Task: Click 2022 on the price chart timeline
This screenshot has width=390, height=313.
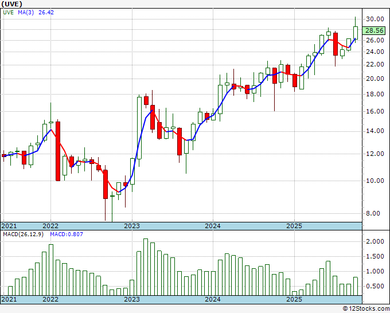Action: pyautogui.click(x=50, y=226)
